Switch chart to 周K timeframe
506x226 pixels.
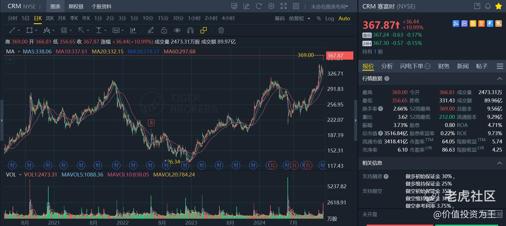coord(50,18)
